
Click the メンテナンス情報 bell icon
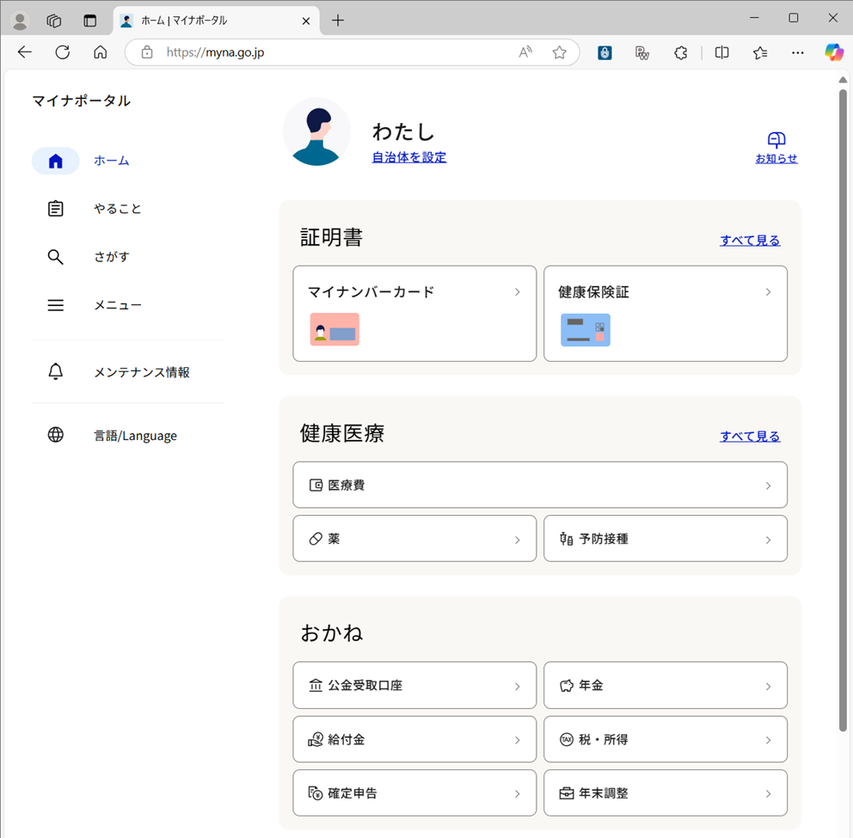(x=56, y=371)
